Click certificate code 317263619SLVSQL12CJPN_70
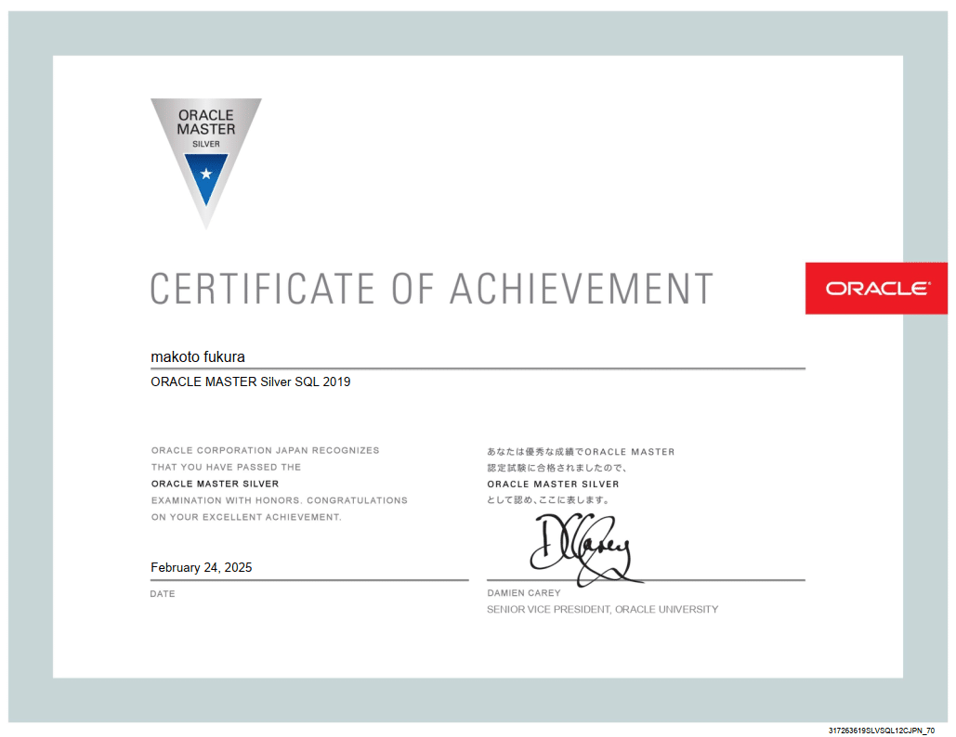The width and height of the screenshot is (956, 737). click(x=881, y=731)
